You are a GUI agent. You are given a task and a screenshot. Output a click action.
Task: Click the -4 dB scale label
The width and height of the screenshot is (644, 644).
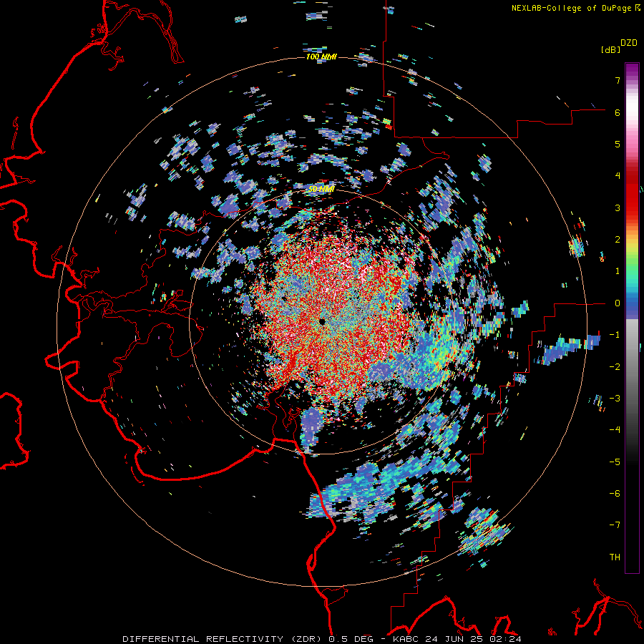coord(615,430)
